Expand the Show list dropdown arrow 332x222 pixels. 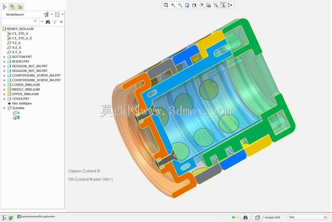click(x=62, y=14)
